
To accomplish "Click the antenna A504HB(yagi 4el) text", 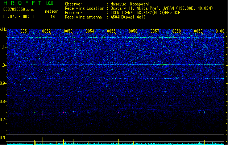I will click(x=128, y=17).
